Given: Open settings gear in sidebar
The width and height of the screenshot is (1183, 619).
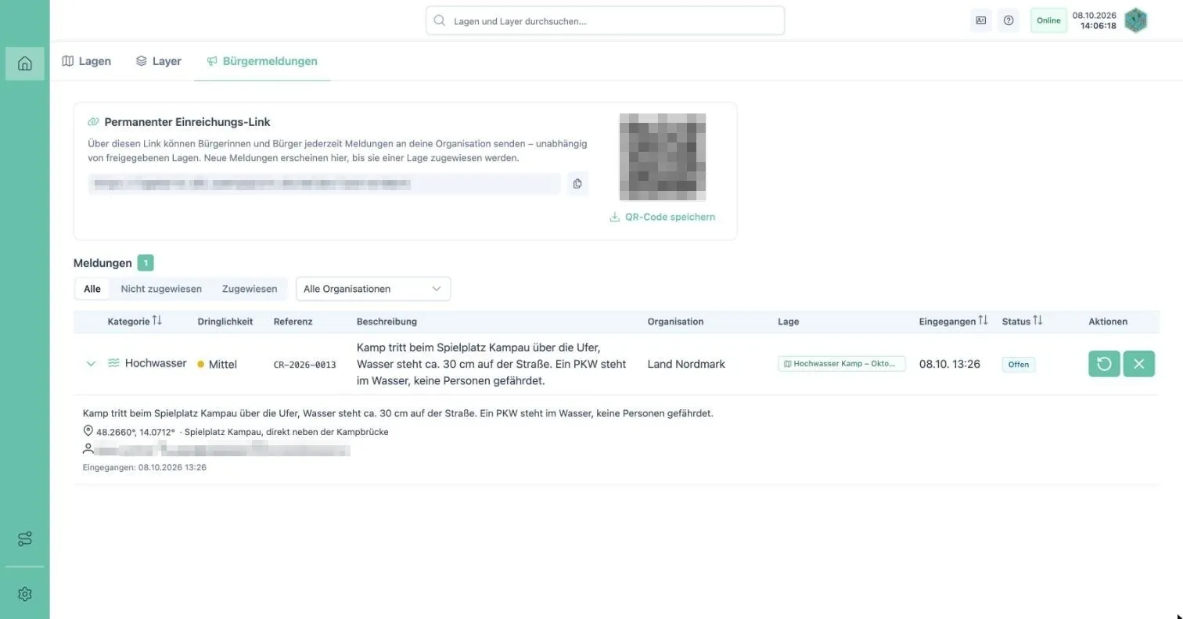Looking at the screenshot, I should [x=24, y=594].
